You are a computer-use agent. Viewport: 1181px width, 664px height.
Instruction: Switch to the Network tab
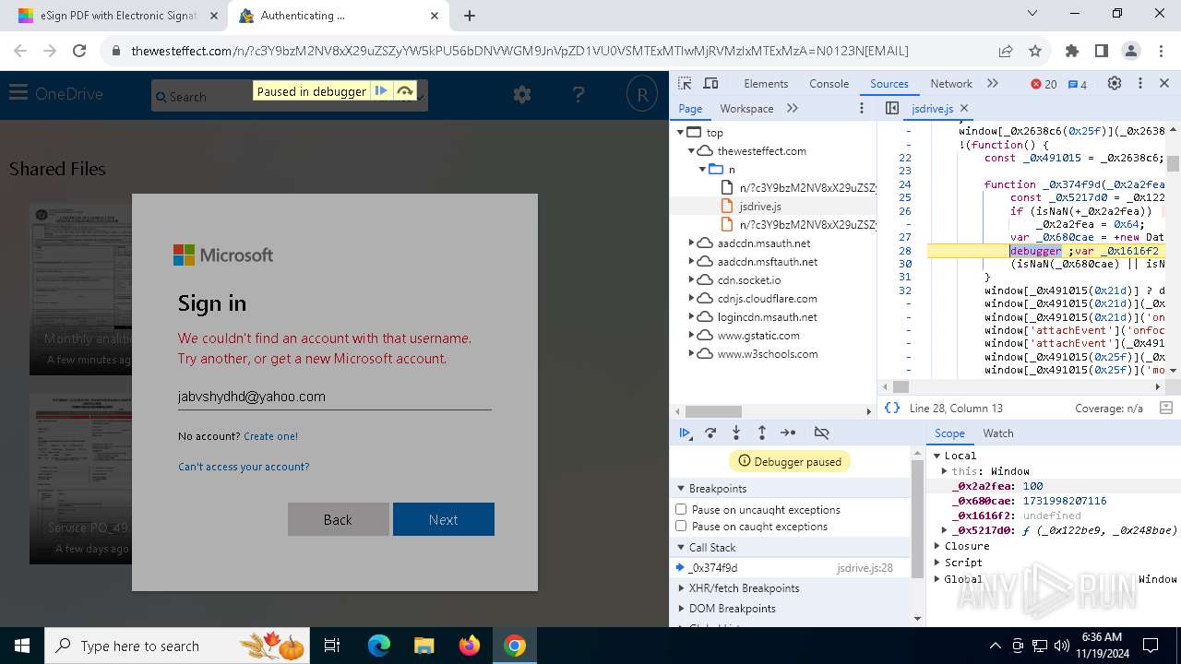click(951, 83)
